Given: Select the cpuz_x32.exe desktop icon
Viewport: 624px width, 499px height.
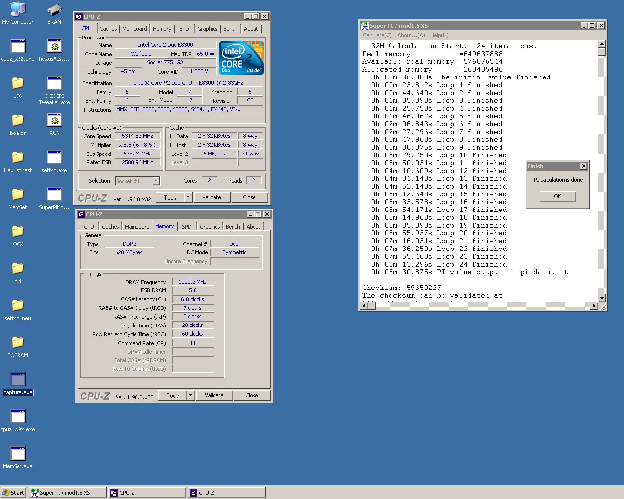Looking at the screenshot, I should pyautogui.click(x=18, y=51).
